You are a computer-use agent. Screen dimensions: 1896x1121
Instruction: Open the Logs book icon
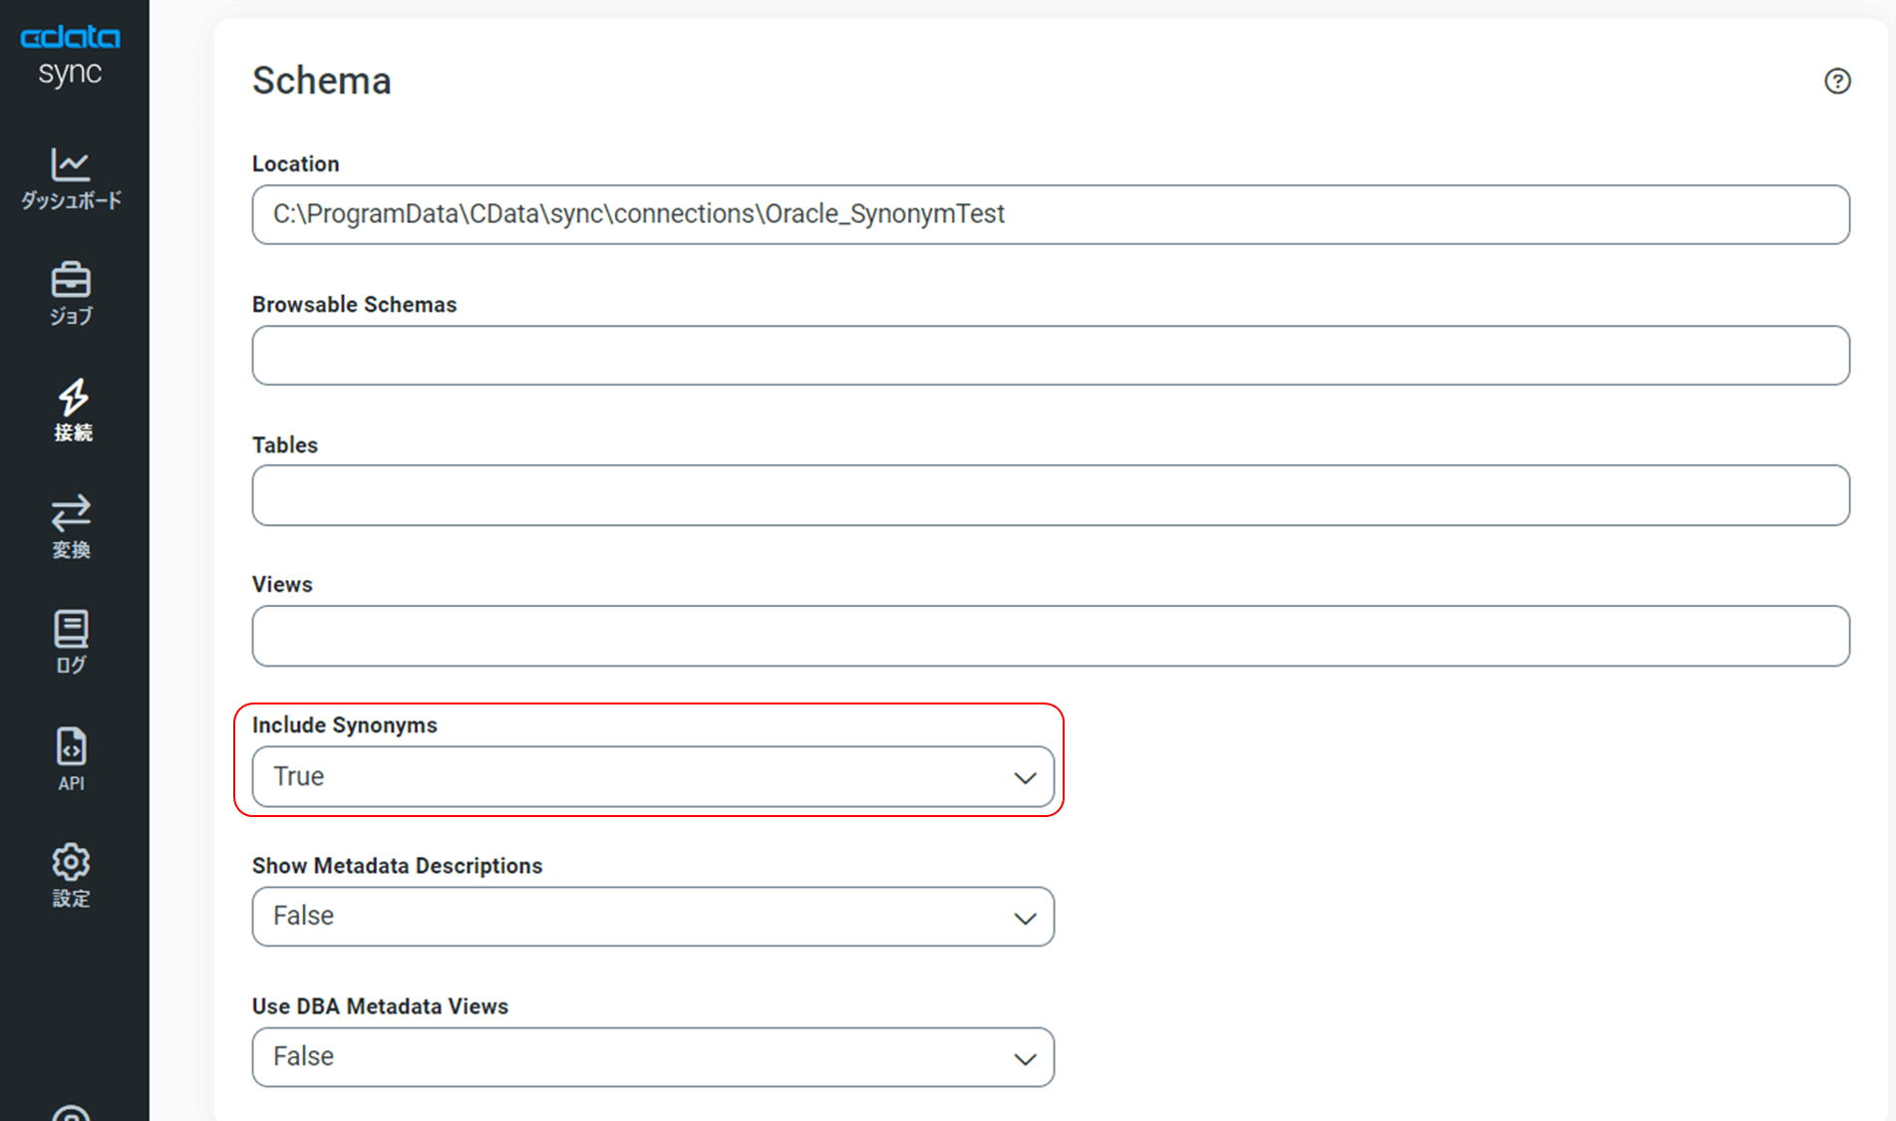pos(71,630)
